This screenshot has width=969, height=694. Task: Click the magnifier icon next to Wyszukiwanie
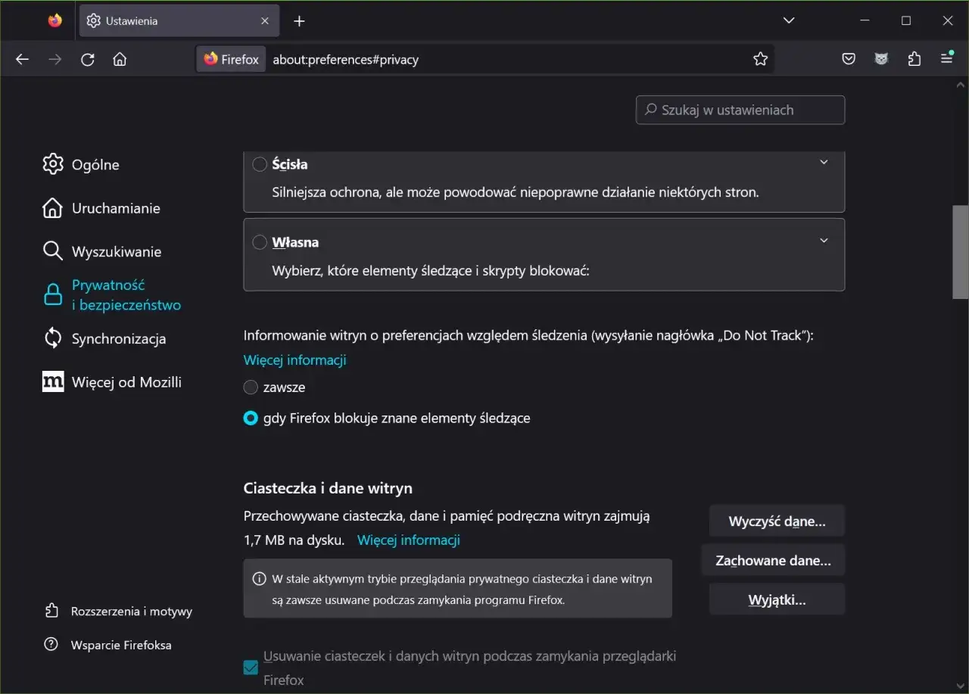53,251
